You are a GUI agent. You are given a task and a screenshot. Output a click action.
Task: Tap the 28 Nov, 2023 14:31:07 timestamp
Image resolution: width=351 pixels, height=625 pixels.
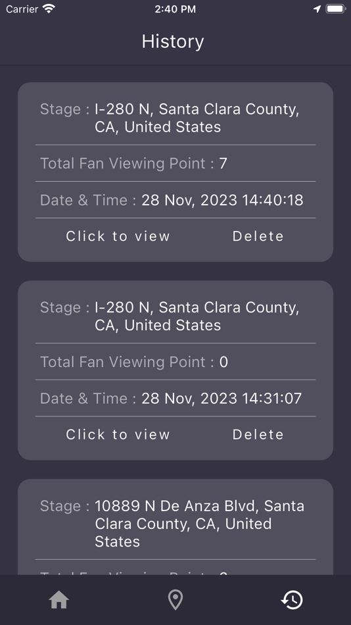click(x=222, y=398)
